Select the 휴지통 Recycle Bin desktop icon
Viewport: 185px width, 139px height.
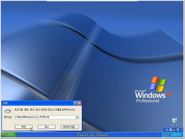point(174,122)
